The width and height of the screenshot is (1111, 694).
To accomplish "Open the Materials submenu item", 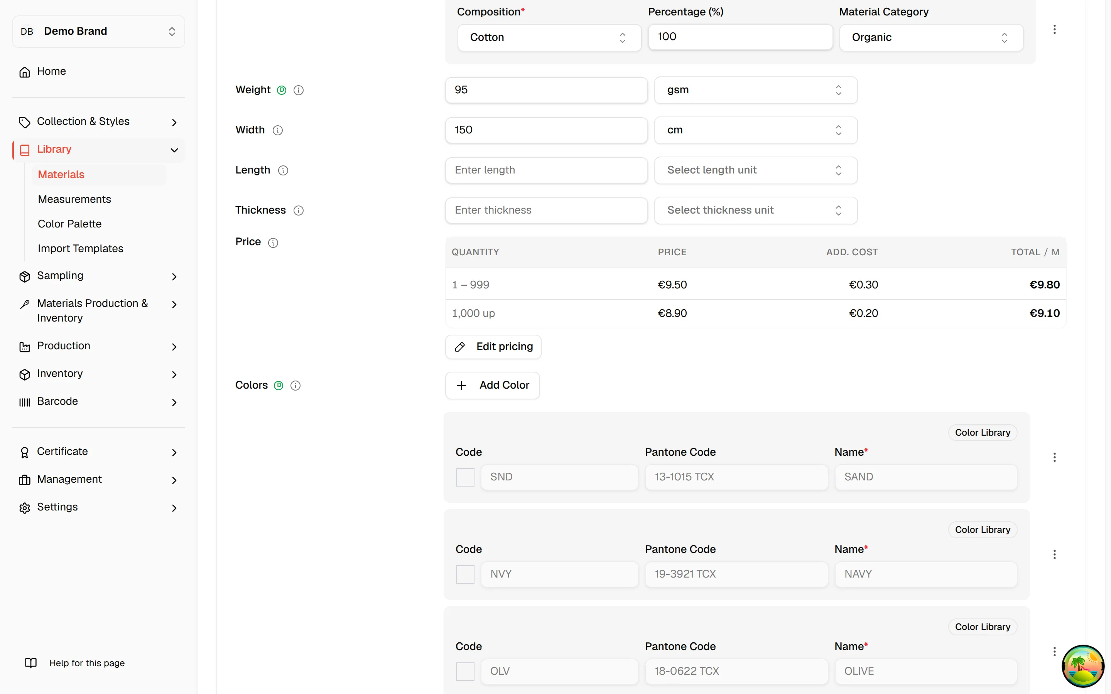I will 99,175.
